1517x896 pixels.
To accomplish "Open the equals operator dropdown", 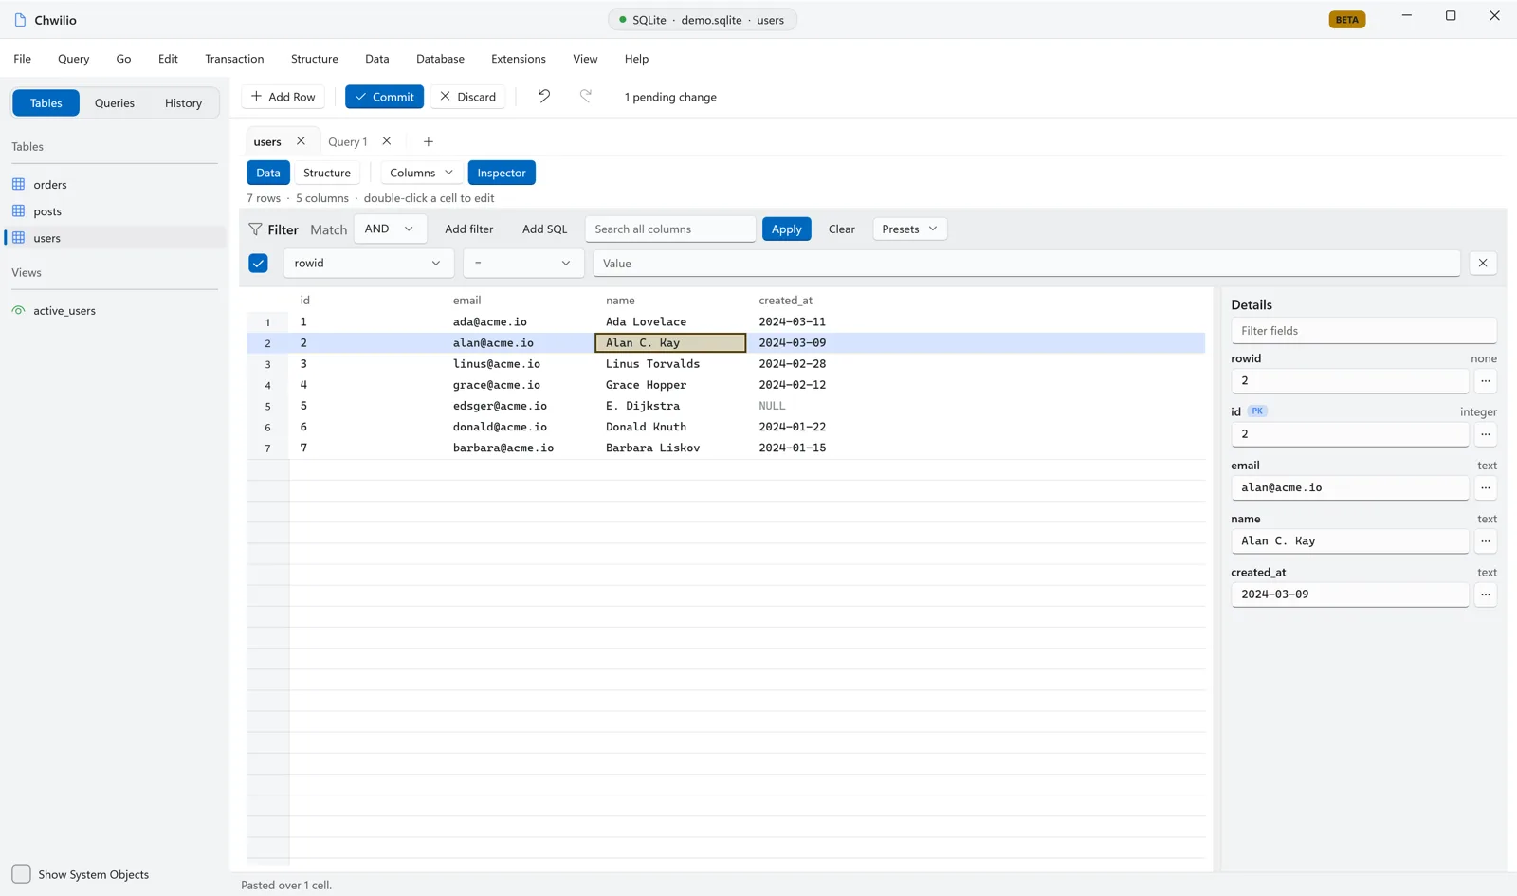I will coord(522,263).
